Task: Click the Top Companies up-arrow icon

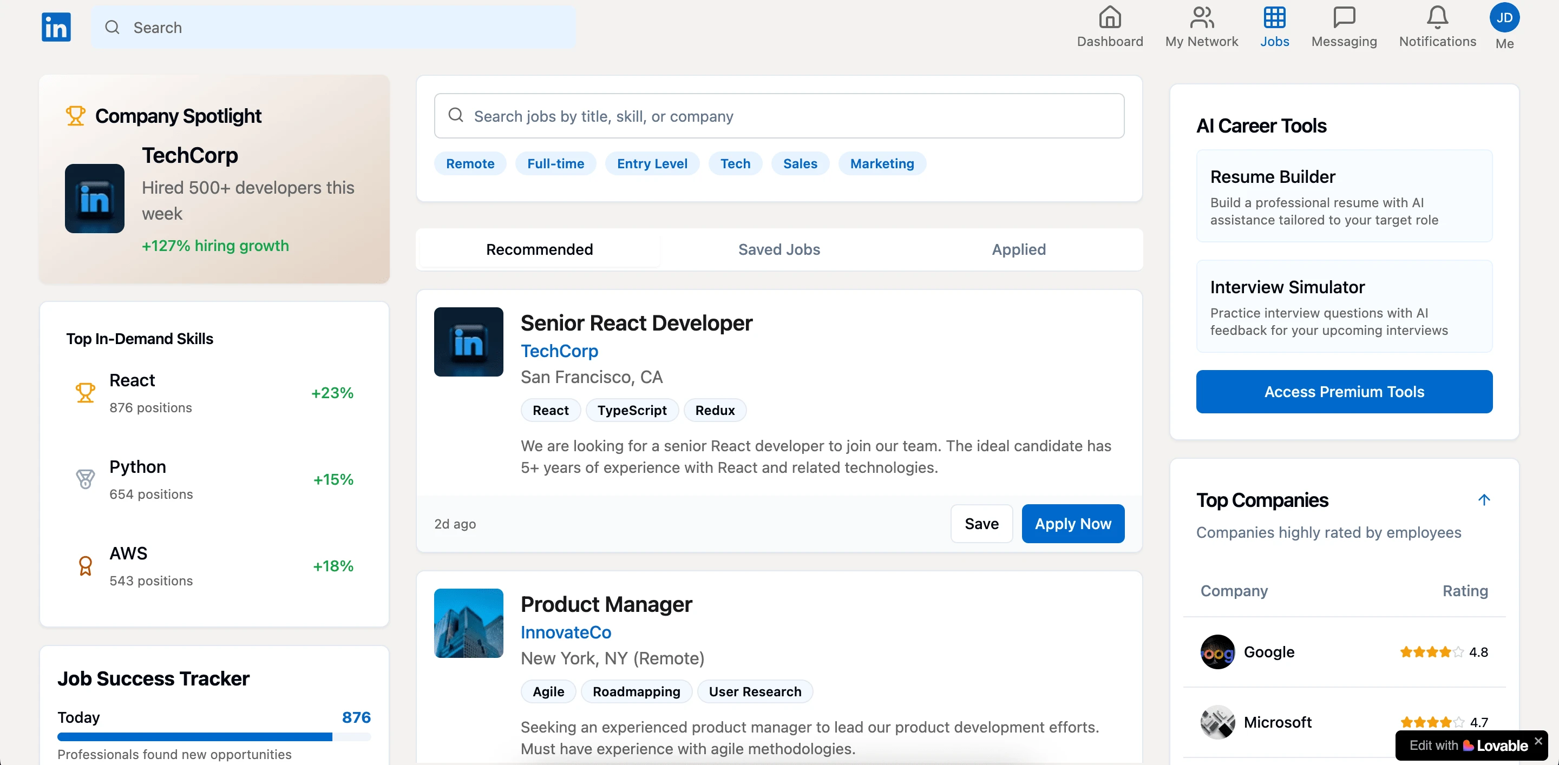Action: coord(1483,499)
